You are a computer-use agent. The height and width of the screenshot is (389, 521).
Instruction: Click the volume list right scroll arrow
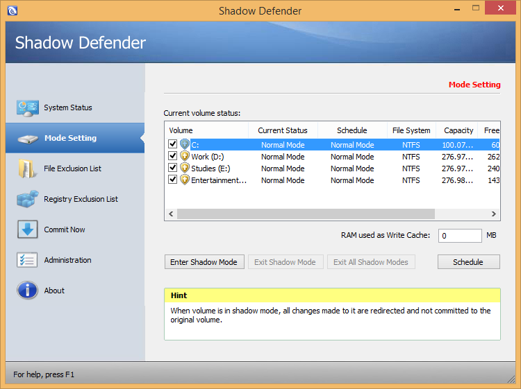pos(494,214)
